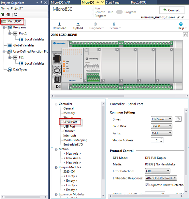Edit connection path with pencil icon
The width and height of the screenshot is (189, 199).
(178, 17)
